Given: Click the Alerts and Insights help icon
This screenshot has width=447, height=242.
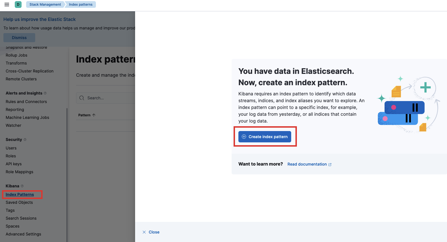Looking at the screenshot, I should coord(45,93).
